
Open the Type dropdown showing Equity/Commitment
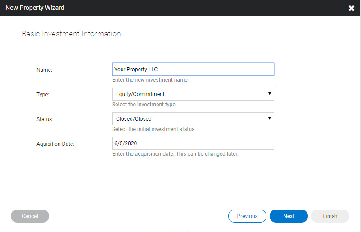click(193, 94)
